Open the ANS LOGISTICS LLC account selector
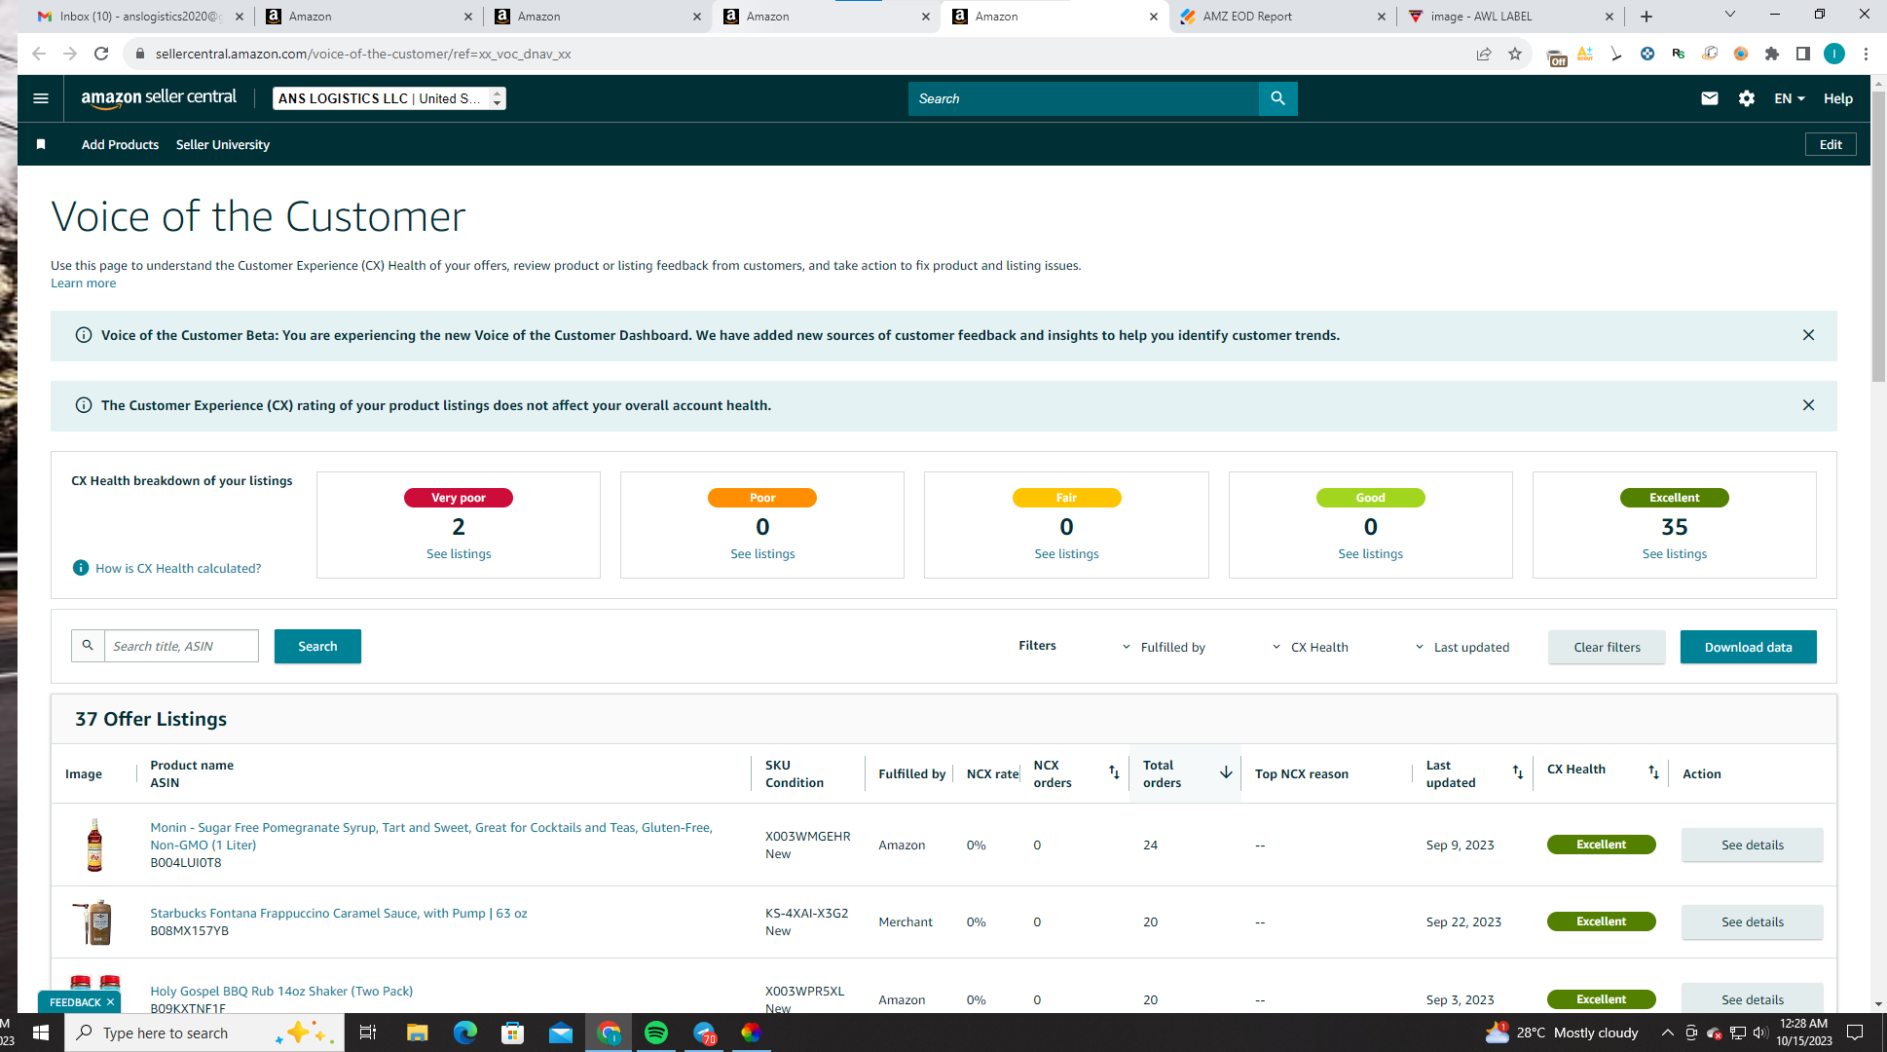1887x1052 pixels. click(389, 98)
